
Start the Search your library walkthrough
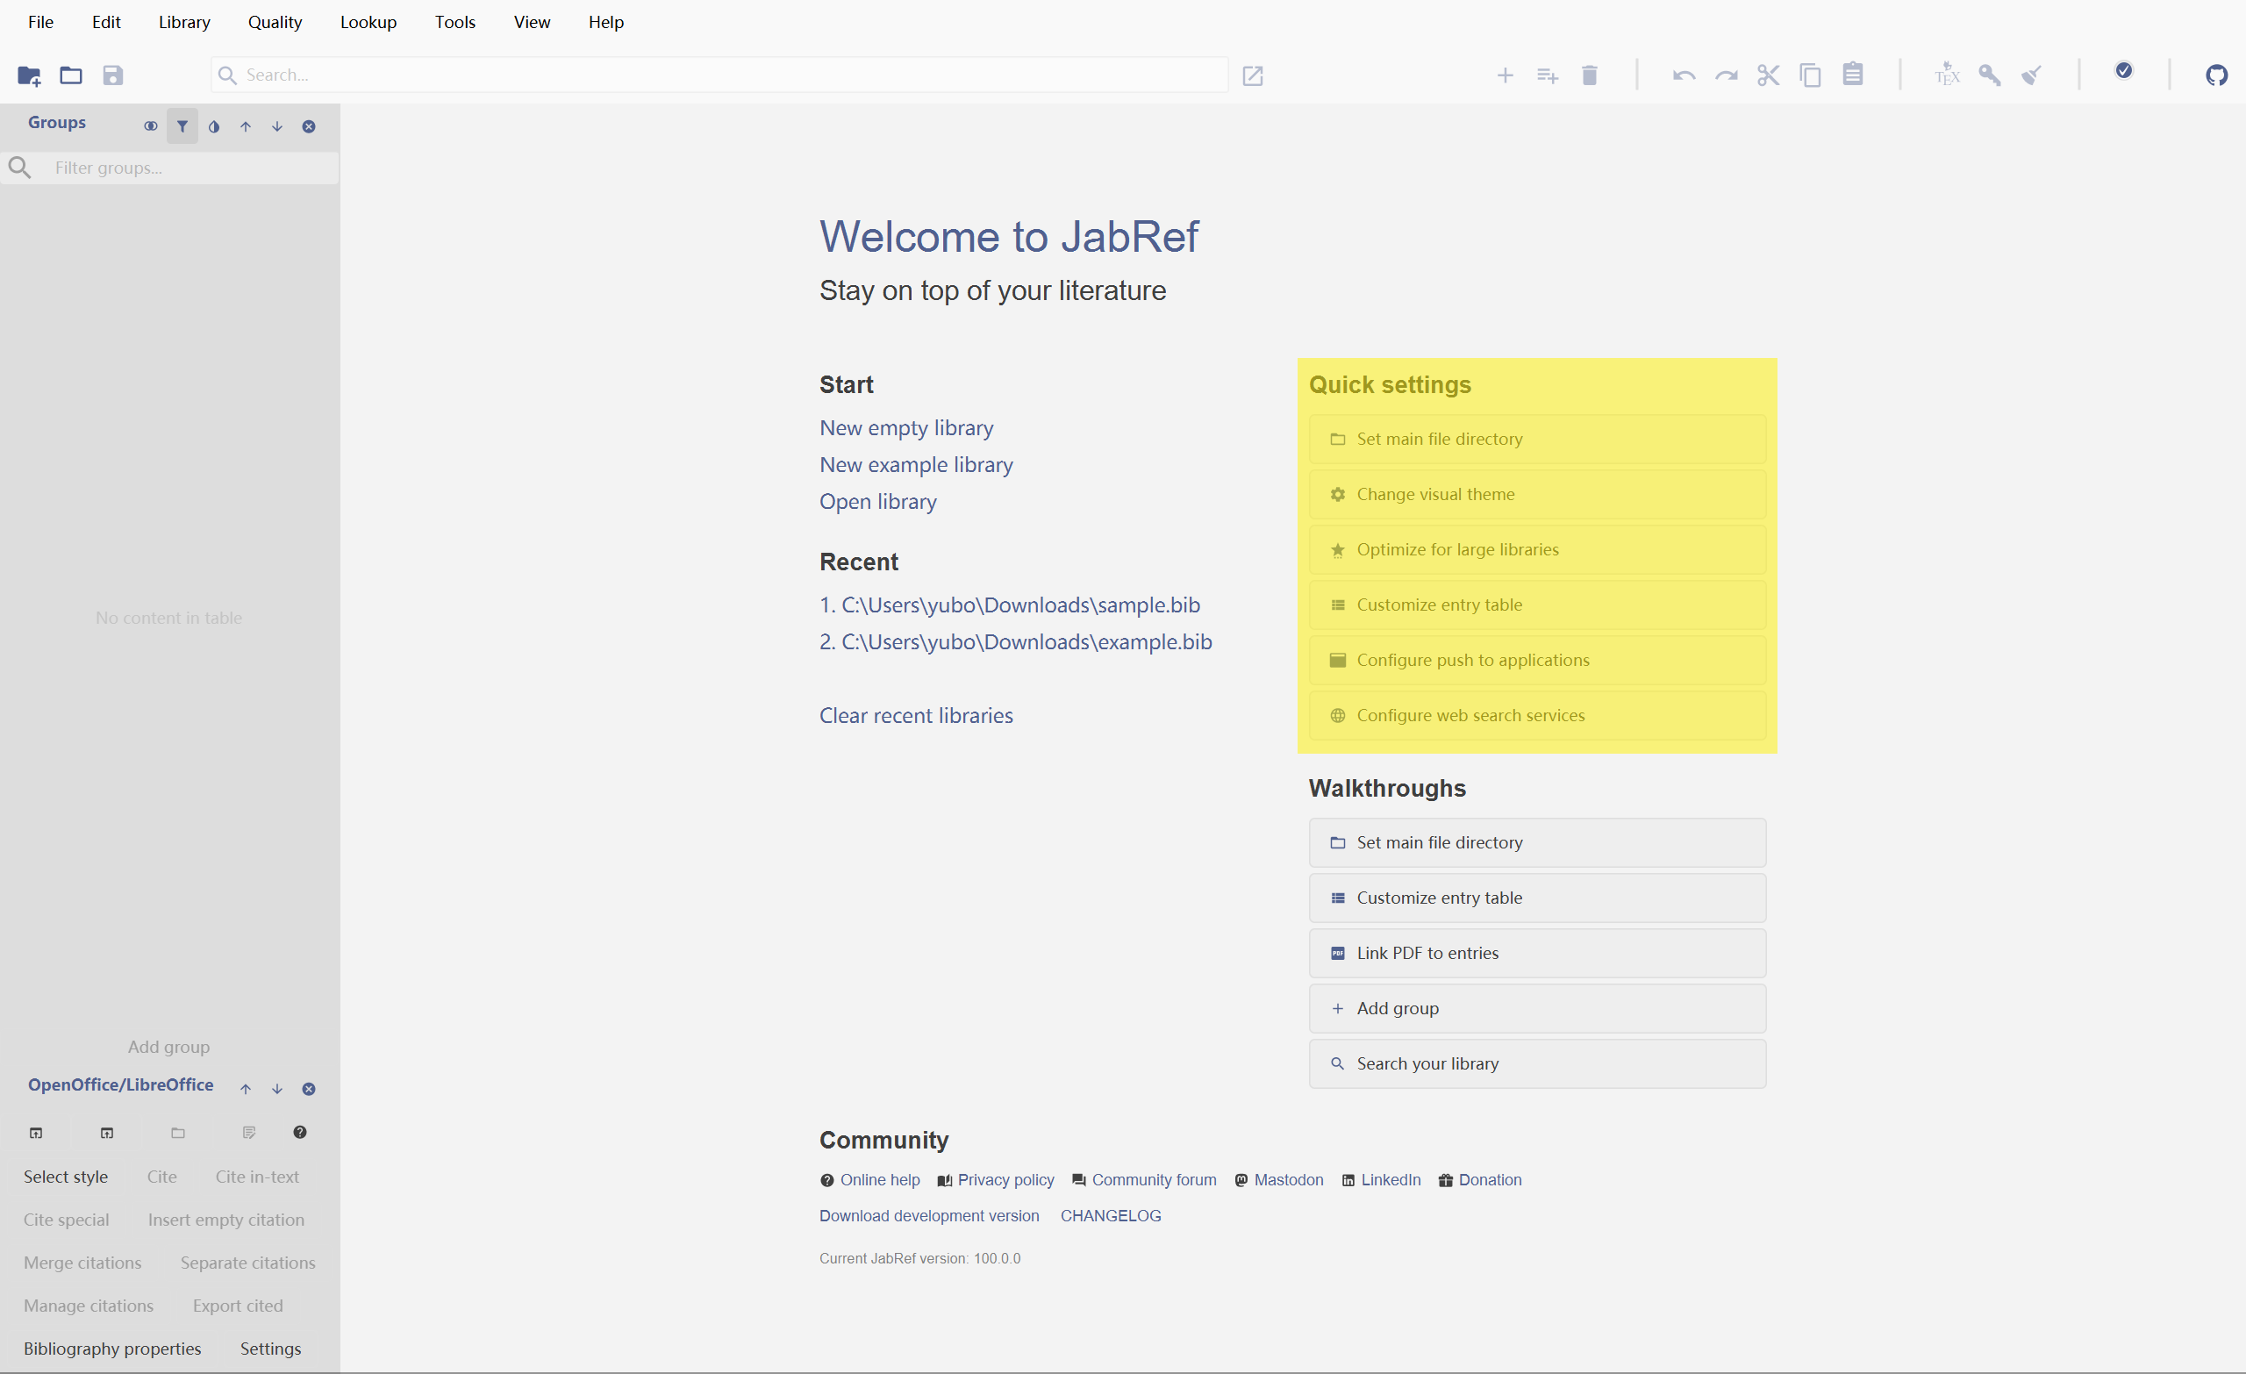(1538, 1064)
